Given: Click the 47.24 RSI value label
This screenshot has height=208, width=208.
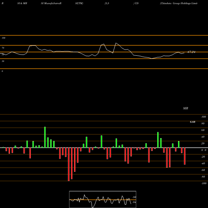Looking at the screenshot, I should click(191, 52).
